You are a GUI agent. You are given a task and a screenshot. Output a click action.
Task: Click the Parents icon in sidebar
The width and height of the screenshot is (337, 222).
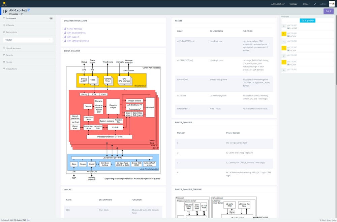4,55
